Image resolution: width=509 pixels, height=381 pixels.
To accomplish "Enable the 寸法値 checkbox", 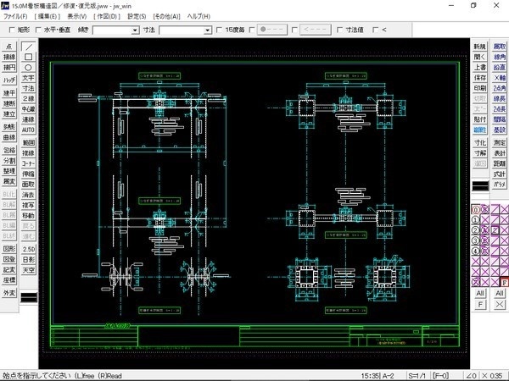I will 339,30.
